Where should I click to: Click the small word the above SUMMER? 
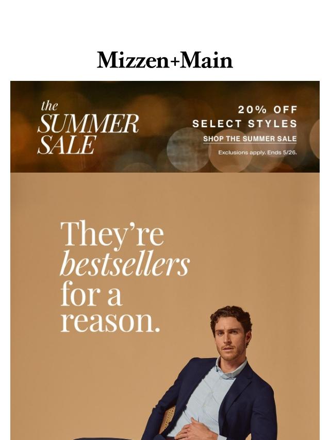tap(49, 106)
